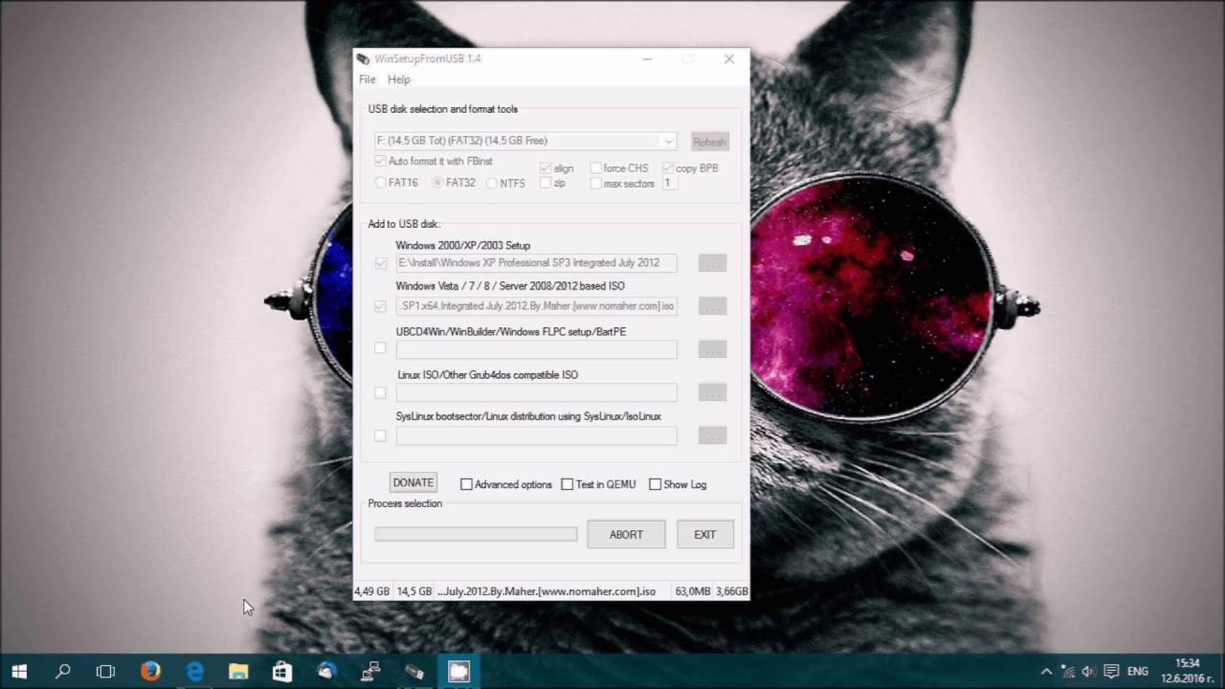Click the Linux ISO path field
The width and height of the screenshot is (1225, 689).
536,392
